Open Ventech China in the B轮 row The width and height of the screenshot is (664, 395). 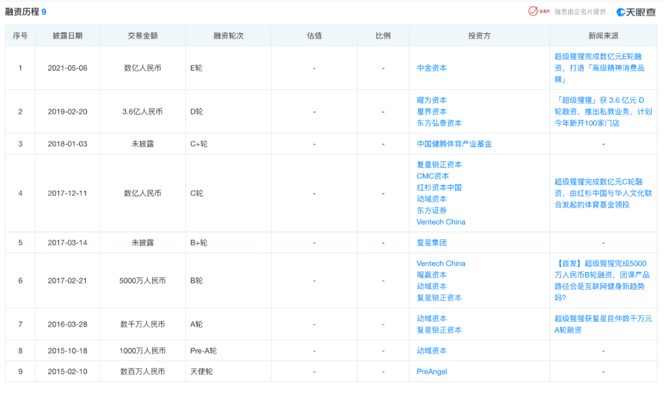(441, 263)
